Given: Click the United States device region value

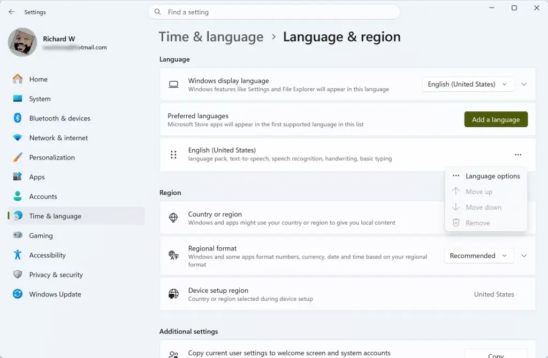Looking at the screenshot, I should (494, 294).
